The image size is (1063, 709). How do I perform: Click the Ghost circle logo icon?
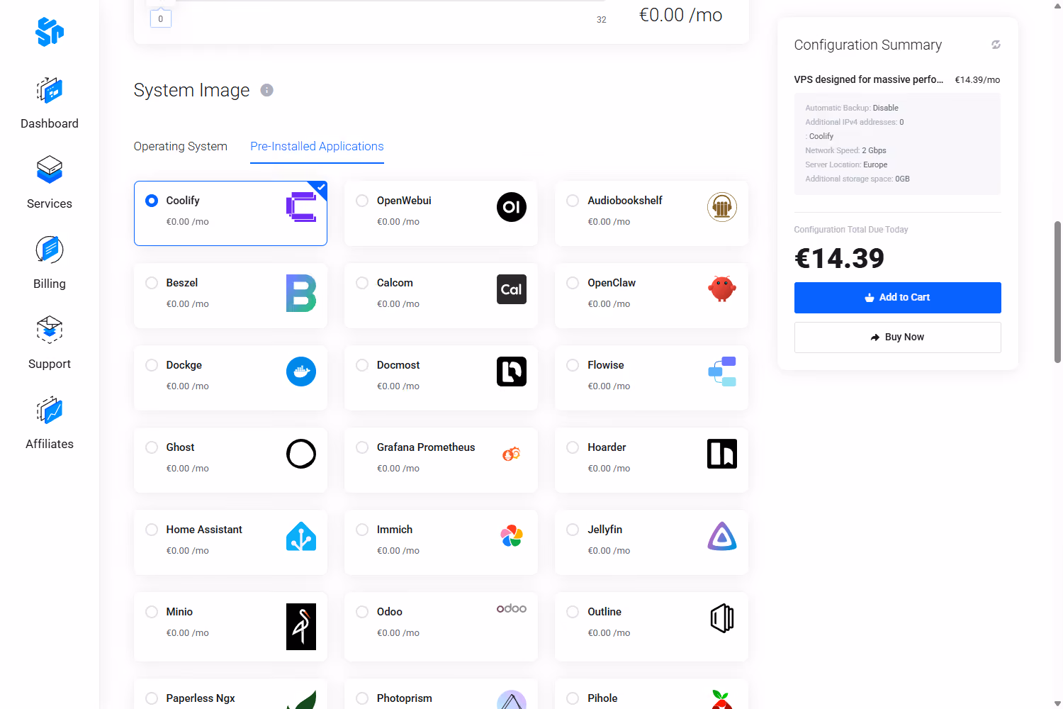click(301, 454)
